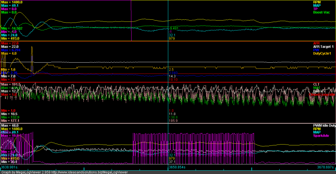Click the MAP legend label in bottom graph
This screenshot has width=336, height=174.
click(316, 132)
